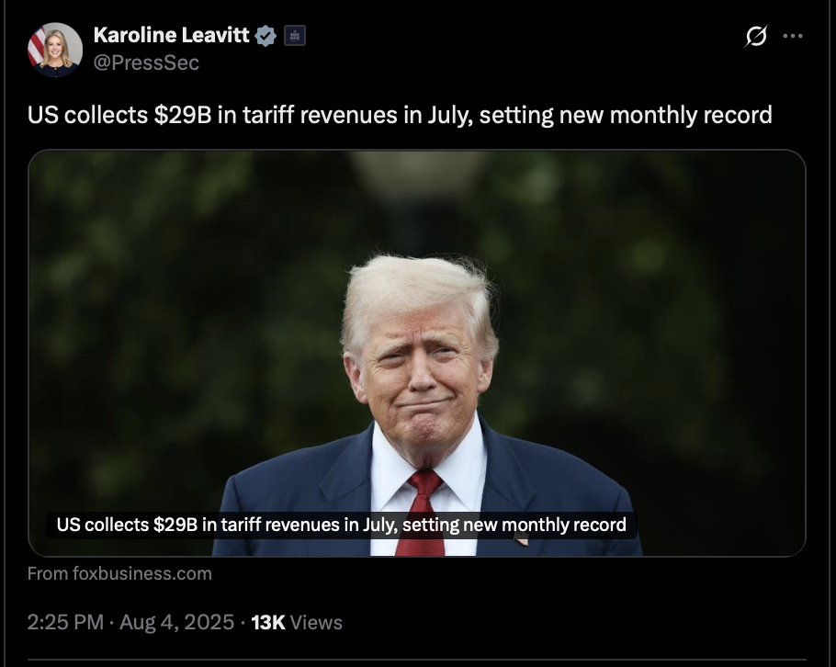The height and width of the screenshot is (667, 836).
Task: Open the @PressSec handle link
Action: (146, 62)
